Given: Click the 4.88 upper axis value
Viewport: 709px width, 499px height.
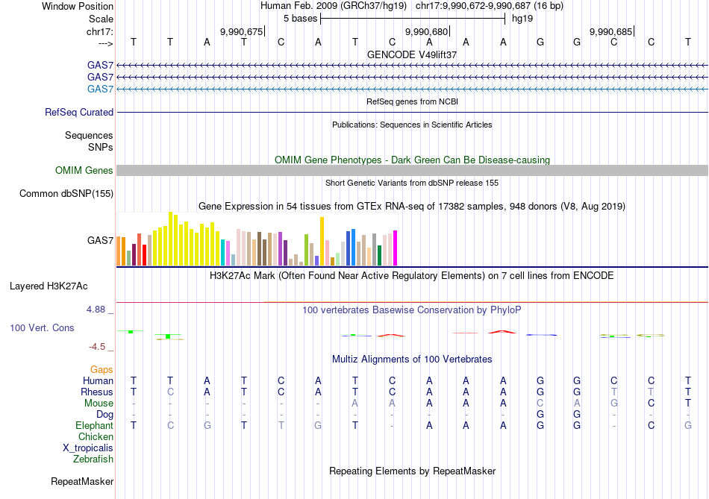Looking at the screenshot, I should 96,310.
